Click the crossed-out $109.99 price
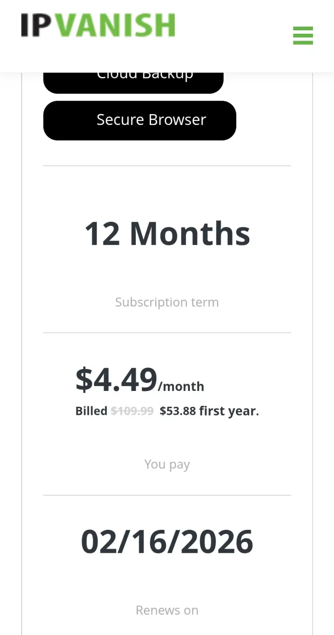The height and width of the screenshot is (635, 334). pyautogui.click(x=132, y=411)
